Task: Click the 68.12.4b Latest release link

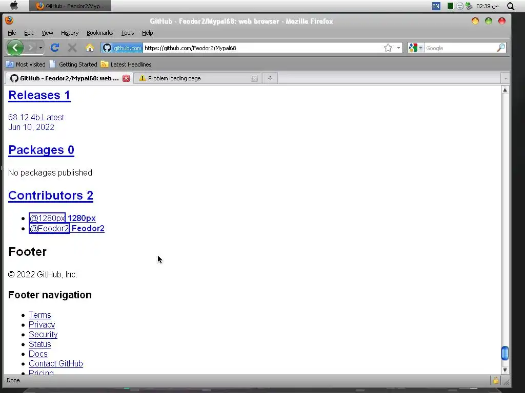Action: (36, 117)
